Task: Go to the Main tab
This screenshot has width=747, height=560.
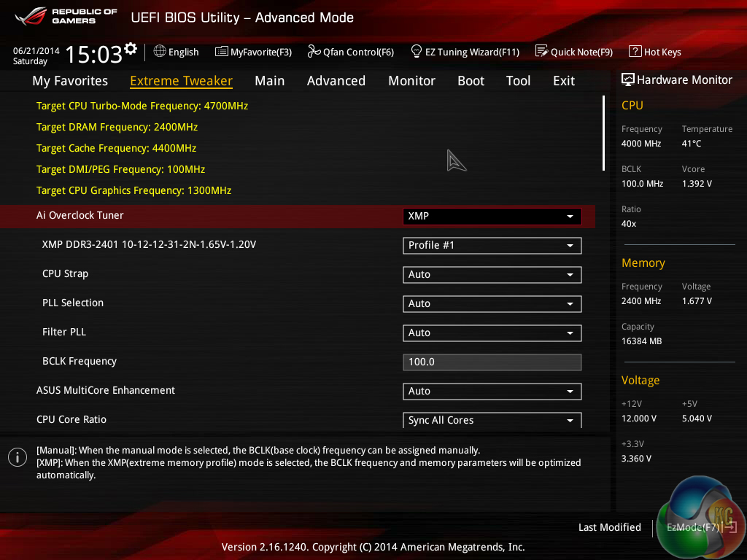Action: coord(270,81)
